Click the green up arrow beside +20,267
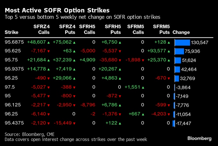This screenshot has width=218, height=146. [x=120, y=69]
